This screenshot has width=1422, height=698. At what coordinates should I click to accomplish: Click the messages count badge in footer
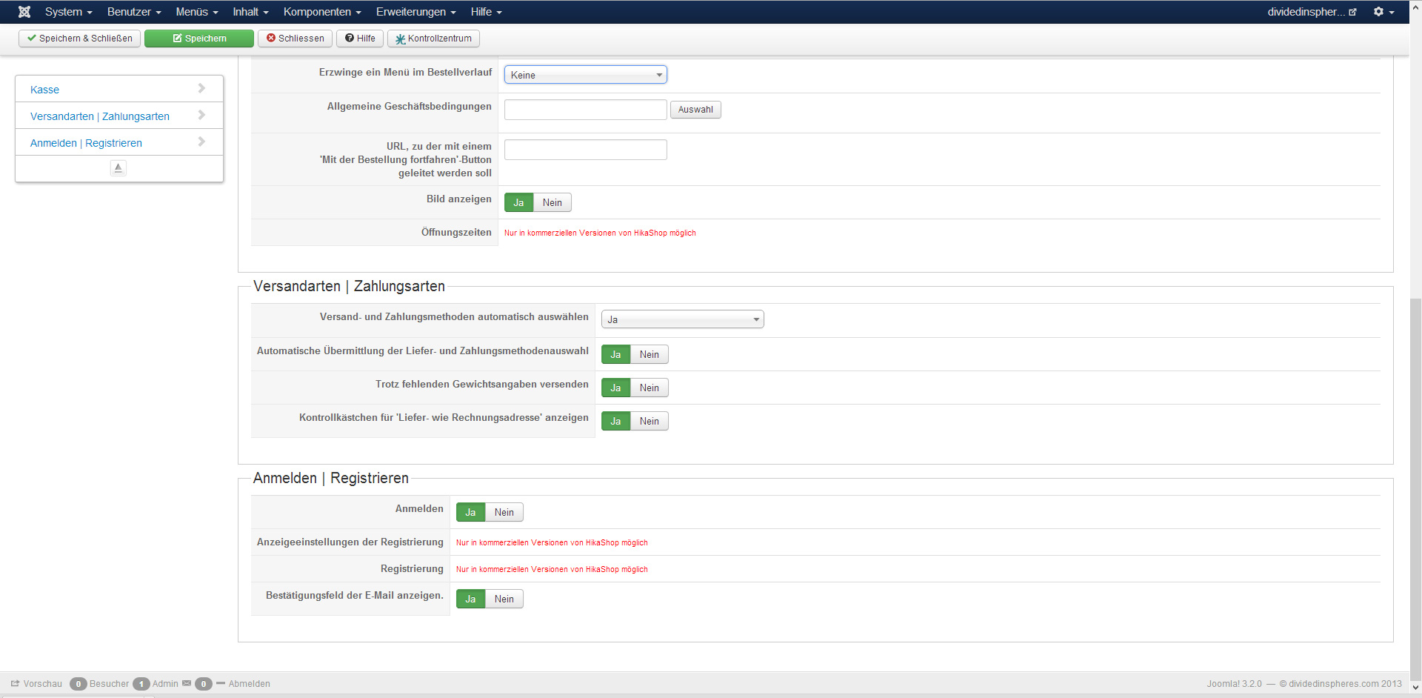tap(204, 684)
